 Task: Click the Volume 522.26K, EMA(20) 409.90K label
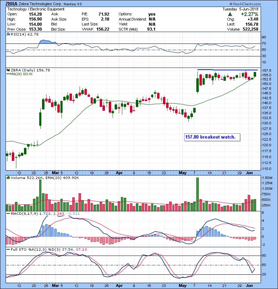pos(45,178)
